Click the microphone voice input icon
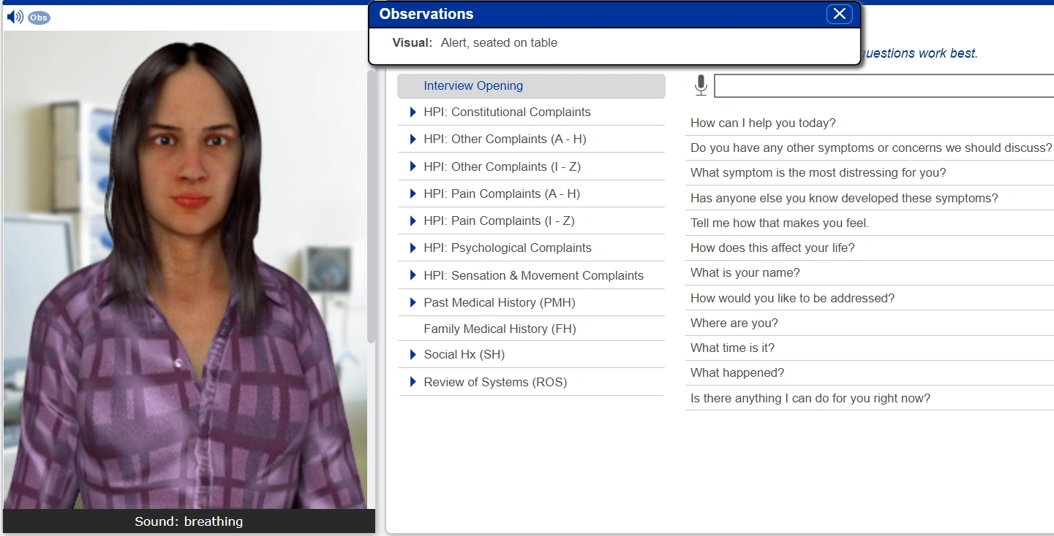 coord(701,85)
